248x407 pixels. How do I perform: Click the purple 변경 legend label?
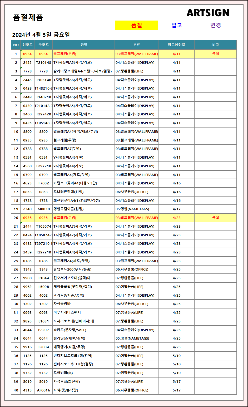pyautogui.click(x=215, y=25)
